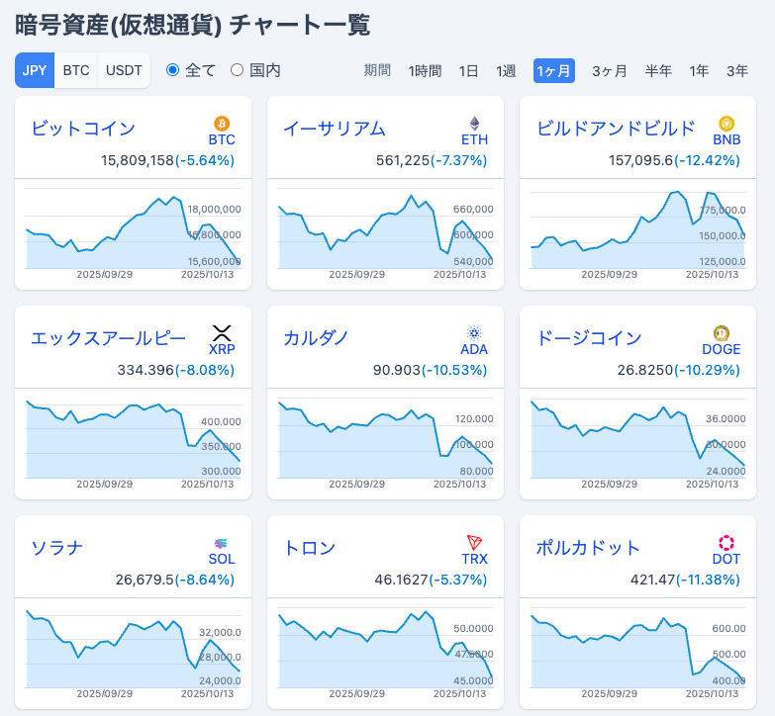Click the BNB price chart
This screenshot has width=775, height=716.
pos(637,232)
